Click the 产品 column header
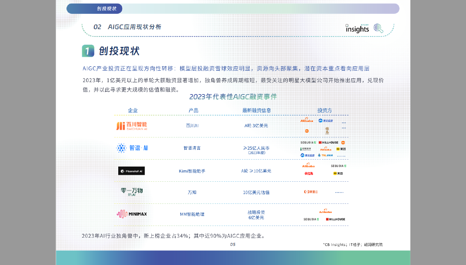Image resolution: width=466 pixels, height=265 pixels. (193, 110)
